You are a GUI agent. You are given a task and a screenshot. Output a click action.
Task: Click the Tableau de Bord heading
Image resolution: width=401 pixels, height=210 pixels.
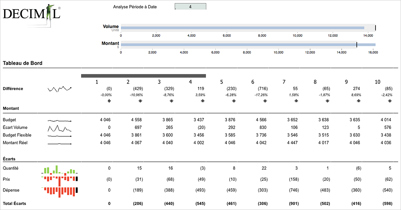23,63
